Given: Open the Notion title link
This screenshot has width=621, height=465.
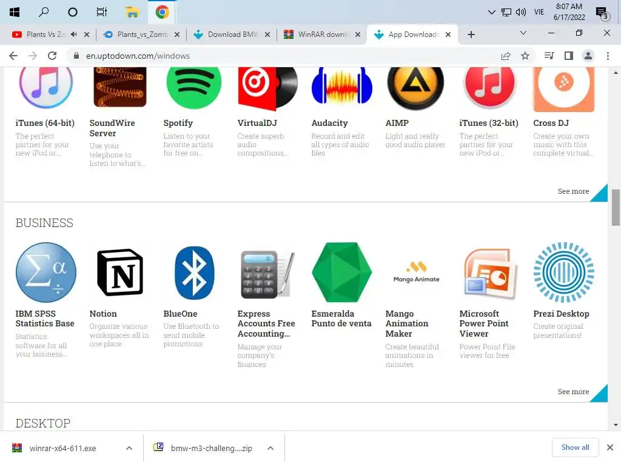Looking at the screenshot, I should tap(103, 314).
